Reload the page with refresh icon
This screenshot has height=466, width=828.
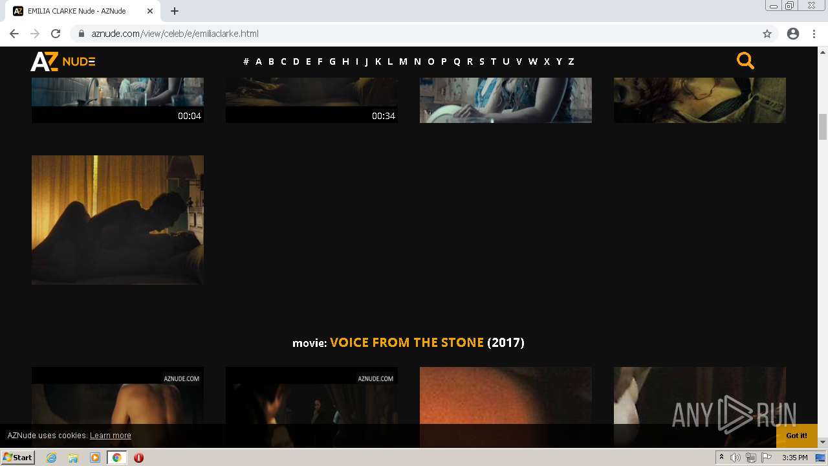click(56, 34)
